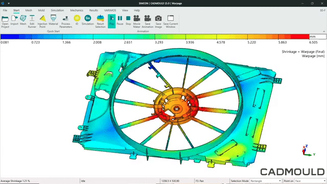
Task: Open Edit Runner tool
Action: click(x=32, y=21)
